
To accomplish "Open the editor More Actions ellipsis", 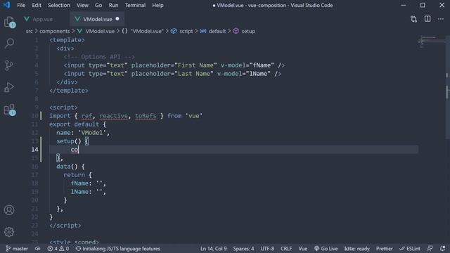I will click(x=441, y=19).
